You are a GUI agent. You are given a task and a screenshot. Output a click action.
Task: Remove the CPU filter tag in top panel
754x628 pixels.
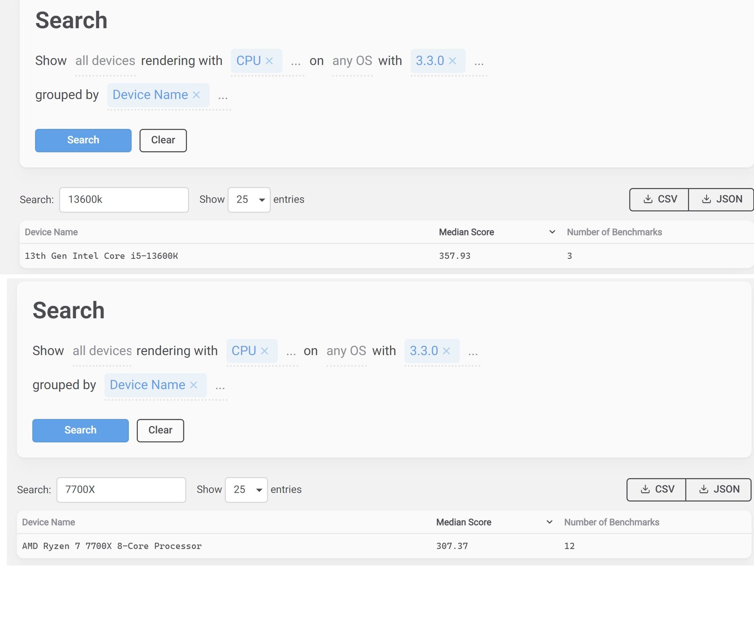click(269, 61)
